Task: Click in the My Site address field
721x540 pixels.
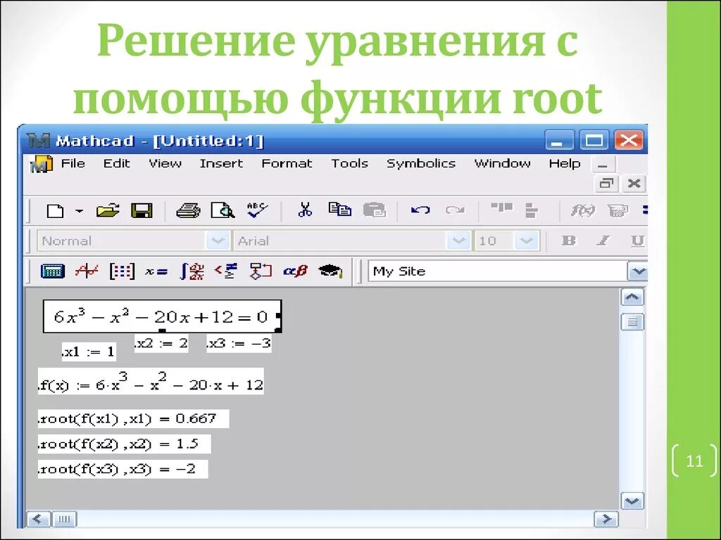Action: [498, 271]
